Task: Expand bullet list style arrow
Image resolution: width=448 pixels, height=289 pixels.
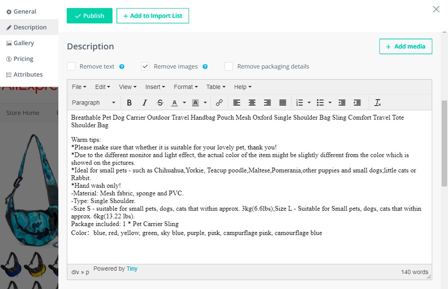Action: [x=330, y=103]
